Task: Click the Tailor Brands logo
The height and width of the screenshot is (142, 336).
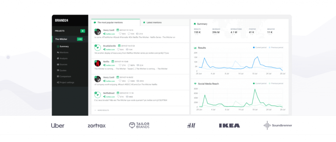Action: pos(139,125)
